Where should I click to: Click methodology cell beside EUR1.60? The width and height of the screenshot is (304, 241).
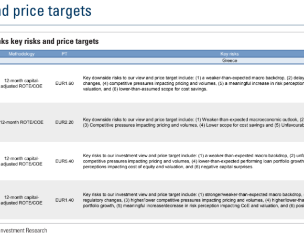(x=21, y=83)
